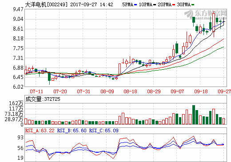Click the 10PMA legend label
The image size is (231, 162).
(x=145, y=4)
